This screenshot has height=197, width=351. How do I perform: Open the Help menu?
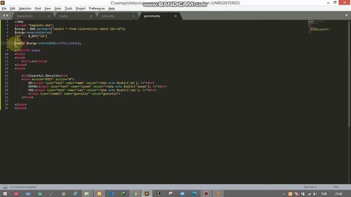pos(111,9)
